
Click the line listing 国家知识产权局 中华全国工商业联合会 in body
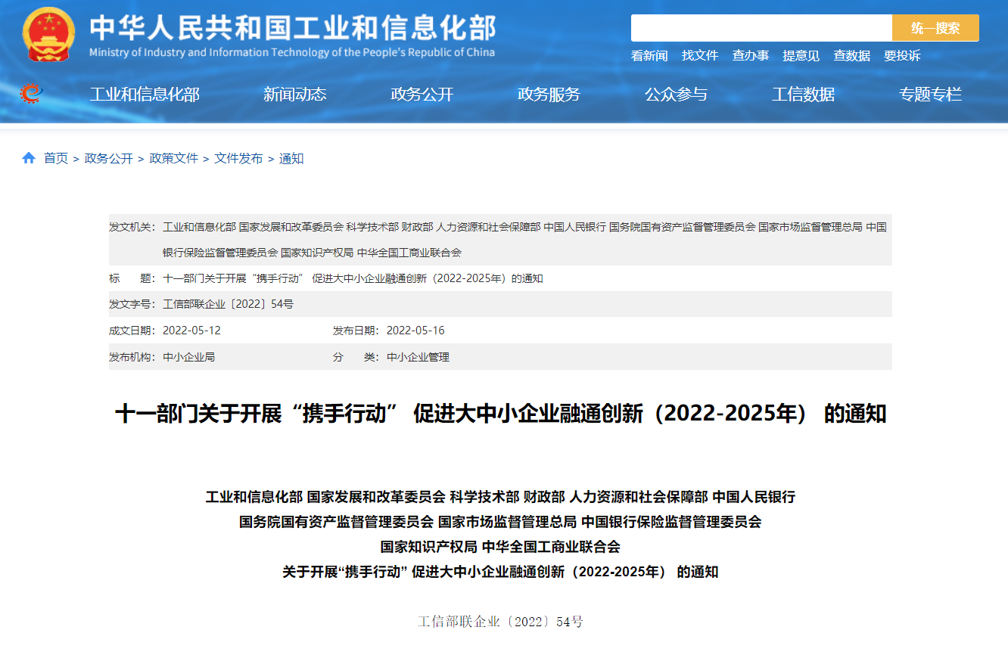point(500,546)
